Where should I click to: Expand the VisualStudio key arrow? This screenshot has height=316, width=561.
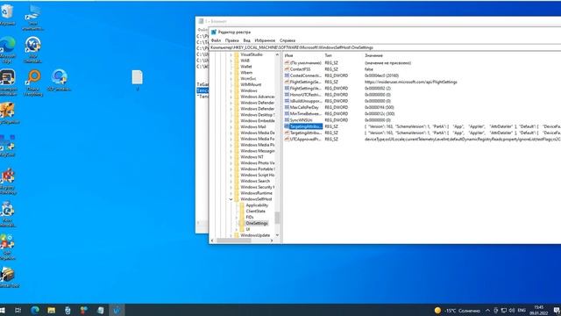[231, 54]
